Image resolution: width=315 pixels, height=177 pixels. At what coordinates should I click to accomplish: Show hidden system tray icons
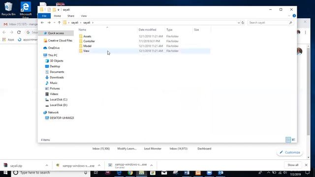pos(268,173)
